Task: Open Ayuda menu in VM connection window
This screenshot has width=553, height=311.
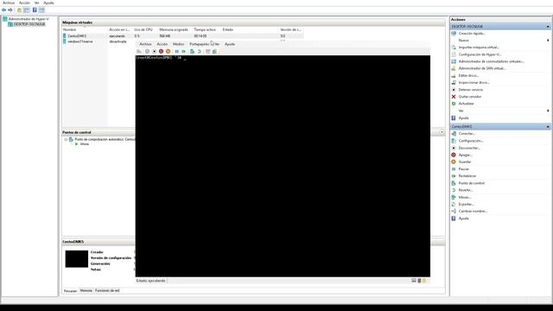Action: 230,44
